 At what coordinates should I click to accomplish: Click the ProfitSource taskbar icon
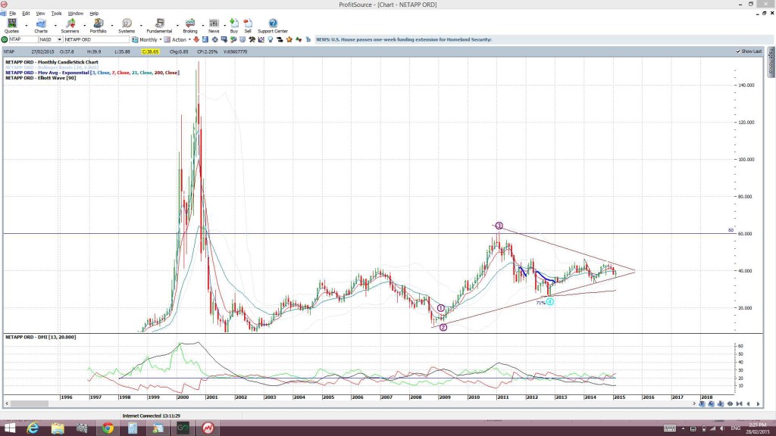[x=208, y=428]
